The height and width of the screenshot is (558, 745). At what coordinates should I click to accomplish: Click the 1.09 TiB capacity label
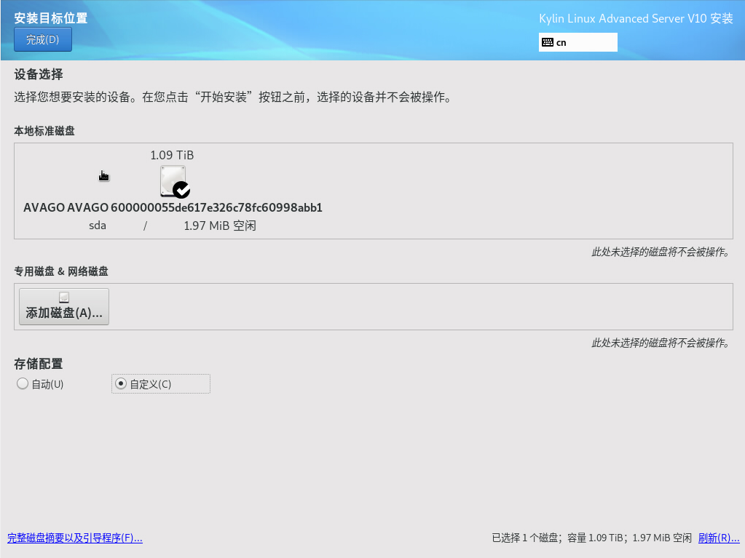[x=172, y=155]
